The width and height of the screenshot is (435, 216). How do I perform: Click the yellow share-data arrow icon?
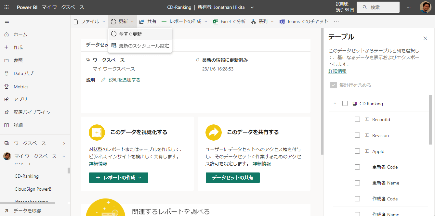point(214,133)
